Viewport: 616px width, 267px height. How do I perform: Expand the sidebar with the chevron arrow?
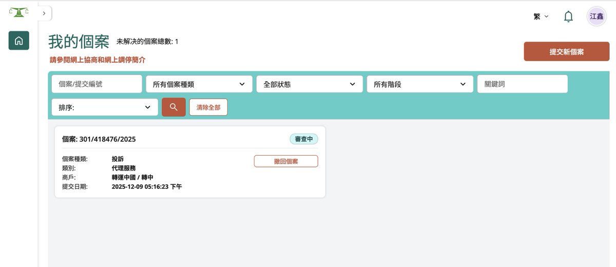click(45, 13)
